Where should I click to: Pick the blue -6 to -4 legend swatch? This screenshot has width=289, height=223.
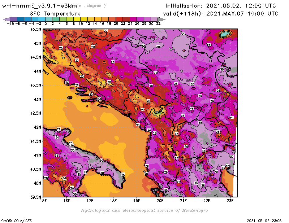click(28, 19)
